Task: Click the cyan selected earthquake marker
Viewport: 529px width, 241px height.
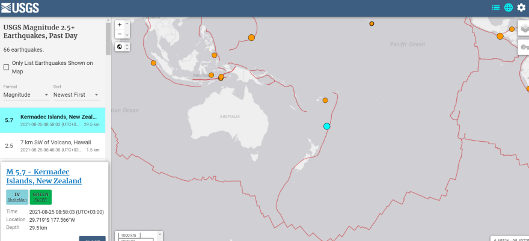Action: tap(327, 126)
